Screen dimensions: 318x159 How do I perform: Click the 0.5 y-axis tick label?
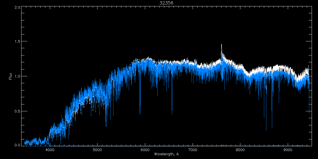[x=17, y=111]
